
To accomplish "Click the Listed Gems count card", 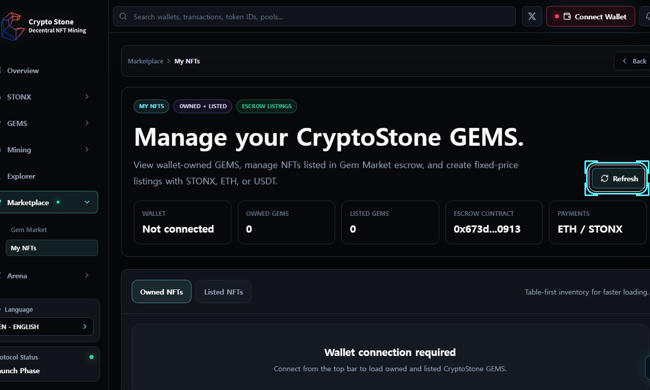I will click(x=391, y=223).
